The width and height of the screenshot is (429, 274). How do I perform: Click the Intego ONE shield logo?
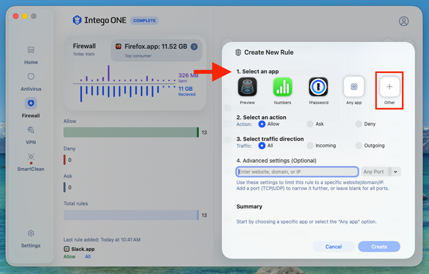pos(77,20)
